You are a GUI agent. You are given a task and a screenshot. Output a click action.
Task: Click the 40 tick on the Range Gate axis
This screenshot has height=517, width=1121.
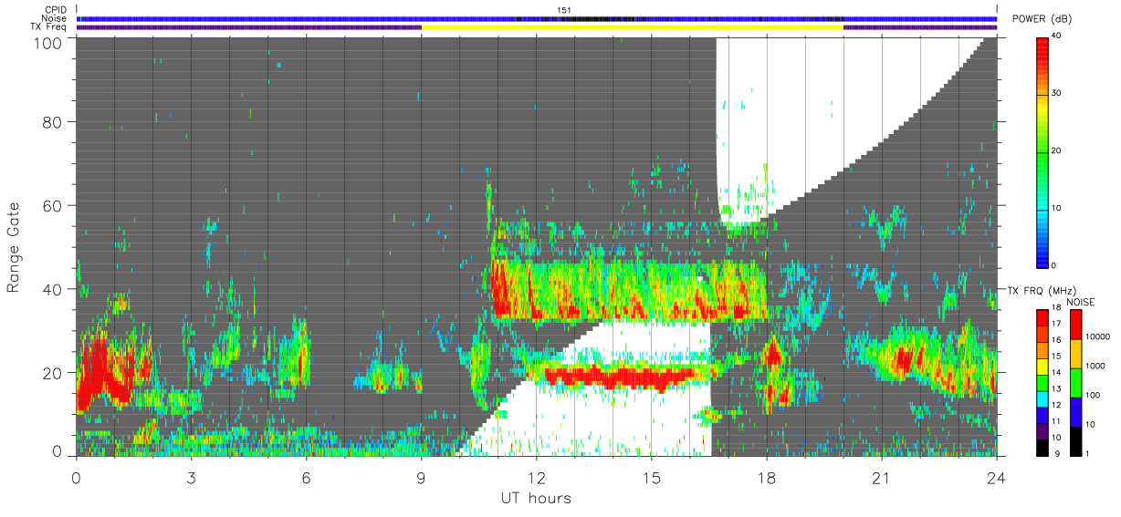[x=54, y=289]
